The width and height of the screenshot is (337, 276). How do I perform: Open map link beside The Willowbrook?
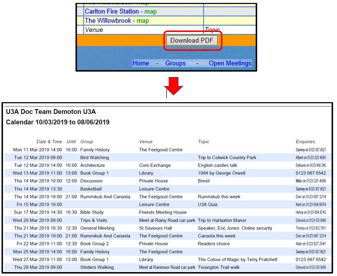(x=143, y=20)
